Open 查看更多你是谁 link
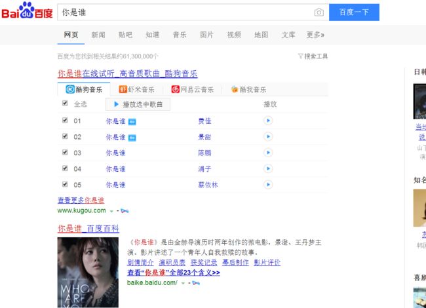This screenshot has width=426, height=308. point(81,200)
